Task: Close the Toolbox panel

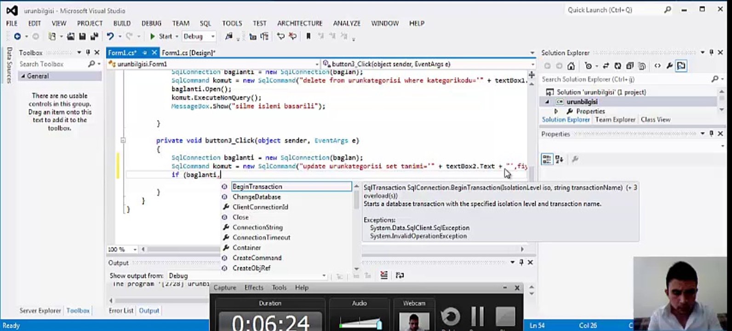Action: pyautogui.click(x=97, y=52)
